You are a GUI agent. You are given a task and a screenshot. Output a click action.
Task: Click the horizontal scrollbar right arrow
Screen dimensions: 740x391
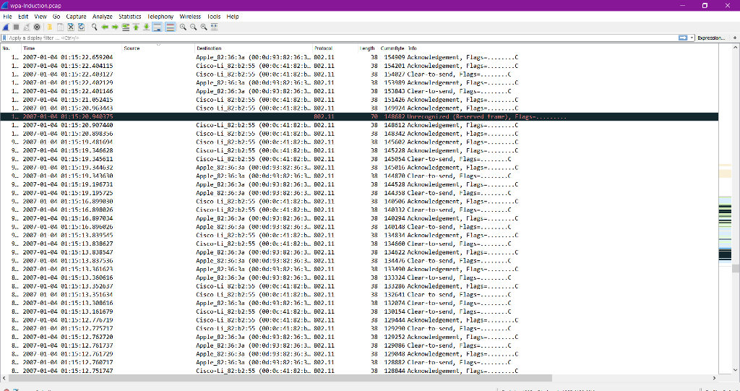point(715,378)
